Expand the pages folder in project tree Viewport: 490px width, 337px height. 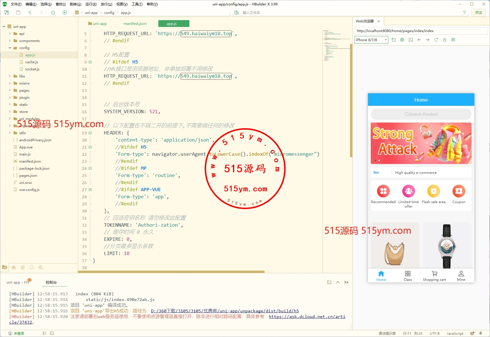pos(10,90)
